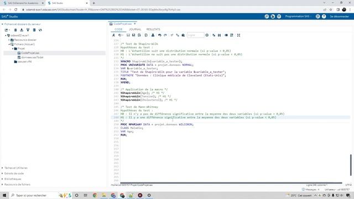Select the sasuser.v94 folder
The width and height of the screenshot is (354, 199).
pyautogui.click(x=24, y=61)
